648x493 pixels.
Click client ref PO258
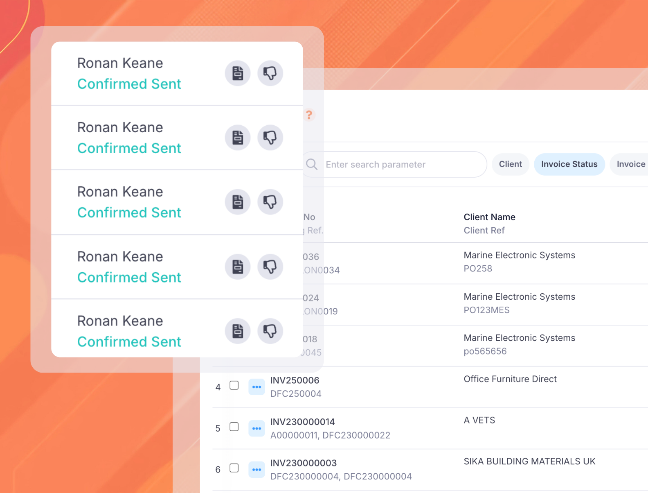tap(478, 269)
